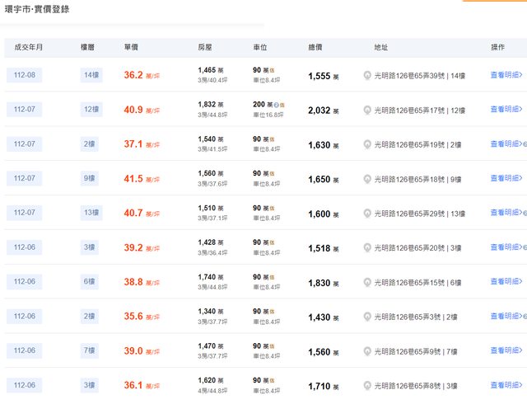The height and width of the screenshot is (409, 527).
Task: Click the 單價 column header
Action: click(131, 48)
